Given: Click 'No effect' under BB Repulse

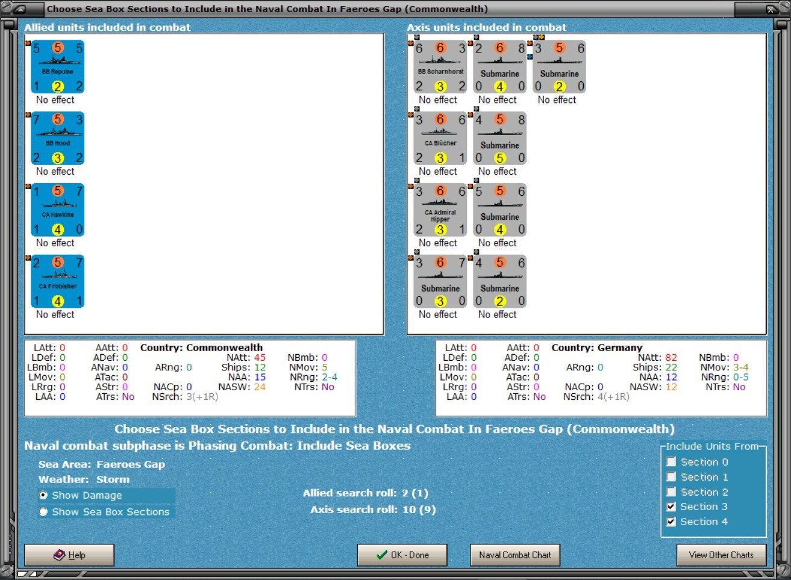Looking at the screenshot, I should coord(55,100).
